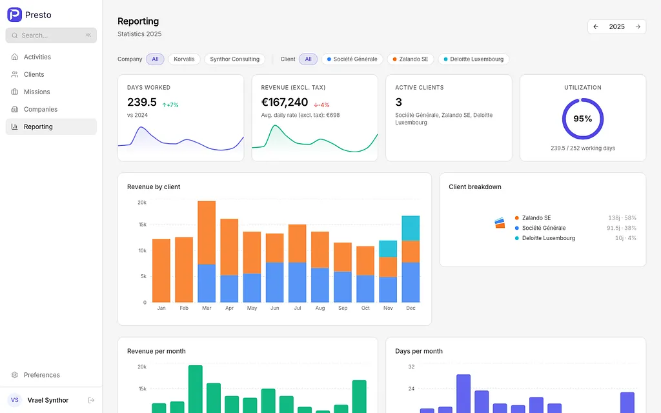This screenshot has width=661, height=413.
Task: Click the January bar in Revenue by client
Action: click(x=161, y=270)
